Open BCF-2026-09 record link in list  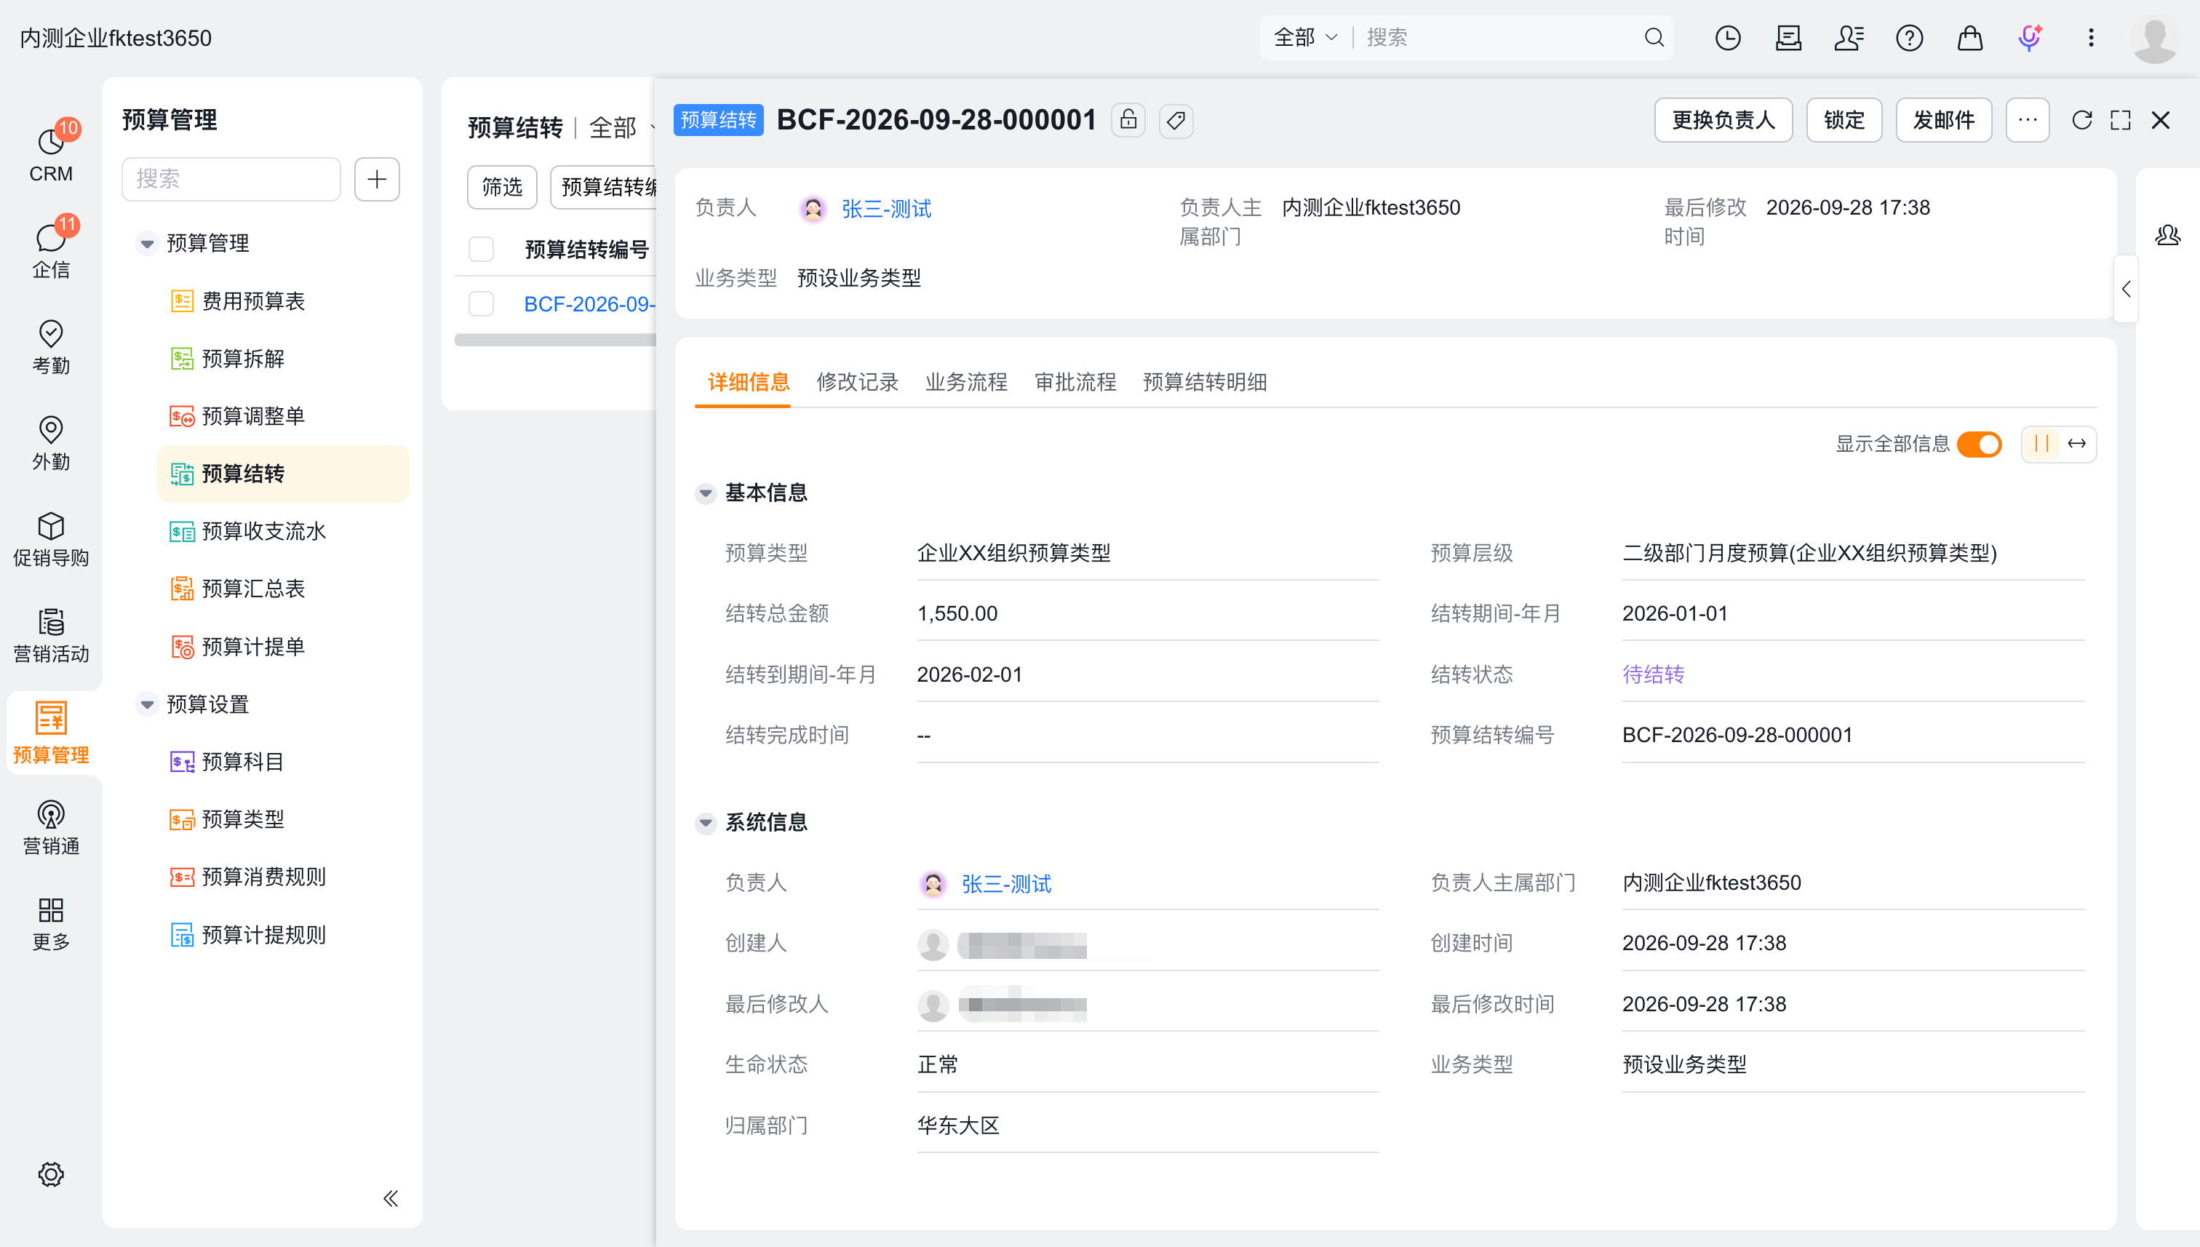point(589,304)
